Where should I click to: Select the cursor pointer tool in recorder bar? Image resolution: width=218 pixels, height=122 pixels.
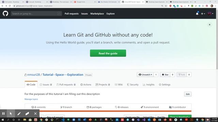click(x=11, y=114)
